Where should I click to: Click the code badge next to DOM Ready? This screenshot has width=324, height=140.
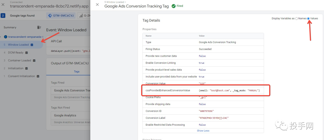click(x=26, y=53)
